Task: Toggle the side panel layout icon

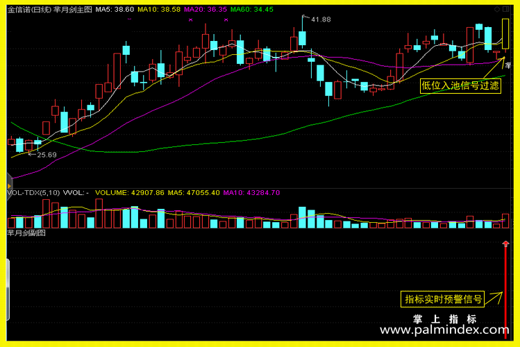Action: tap(505, 9)
